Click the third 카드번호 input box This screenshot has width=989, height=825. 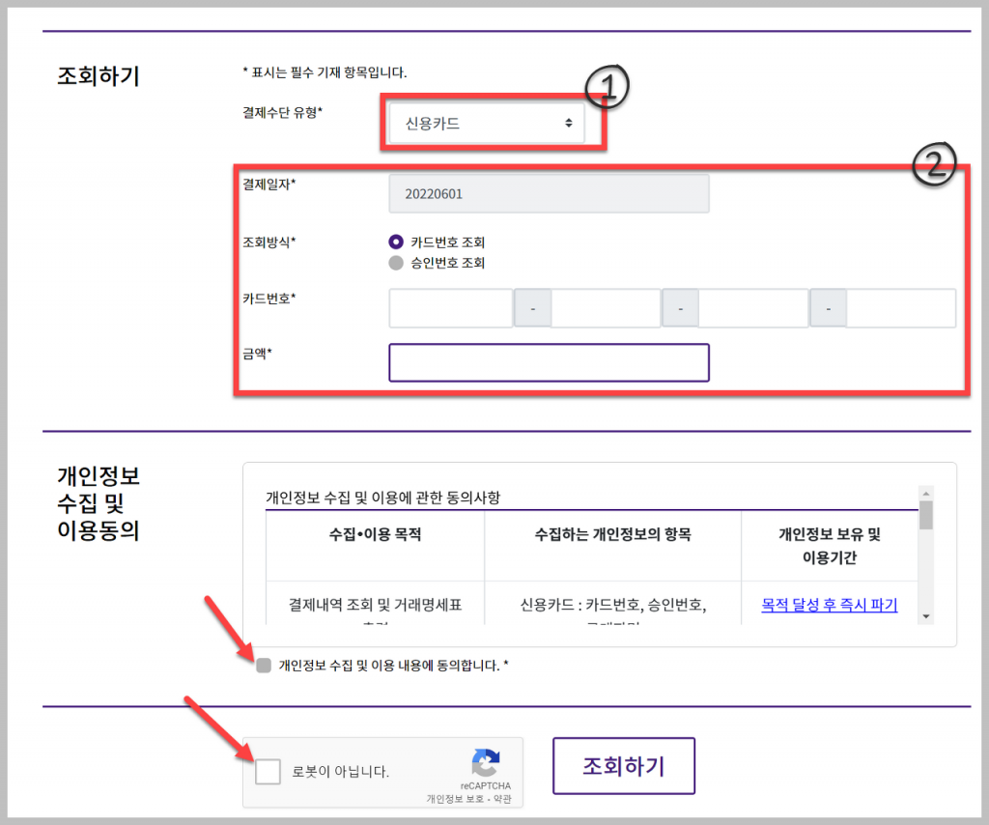[752, 308]
